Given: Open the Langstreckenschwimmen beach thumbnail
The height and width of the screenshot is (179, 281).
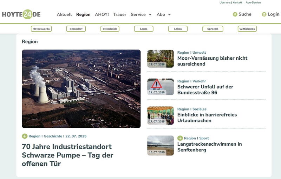Looking at the screenshot, I should coord(161,146).
